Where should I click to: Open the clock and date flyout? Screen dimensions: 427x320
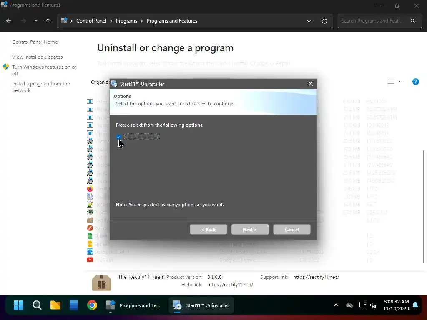pyautogui.click(x=396, y=305)
